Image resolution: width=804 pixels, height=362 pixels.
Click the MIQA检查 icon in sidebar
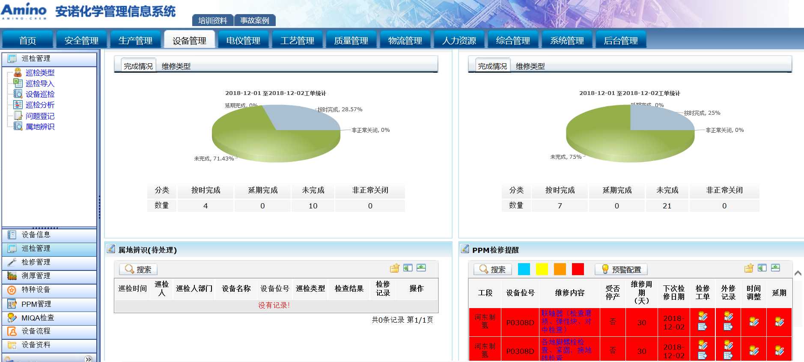pos(12,317)
